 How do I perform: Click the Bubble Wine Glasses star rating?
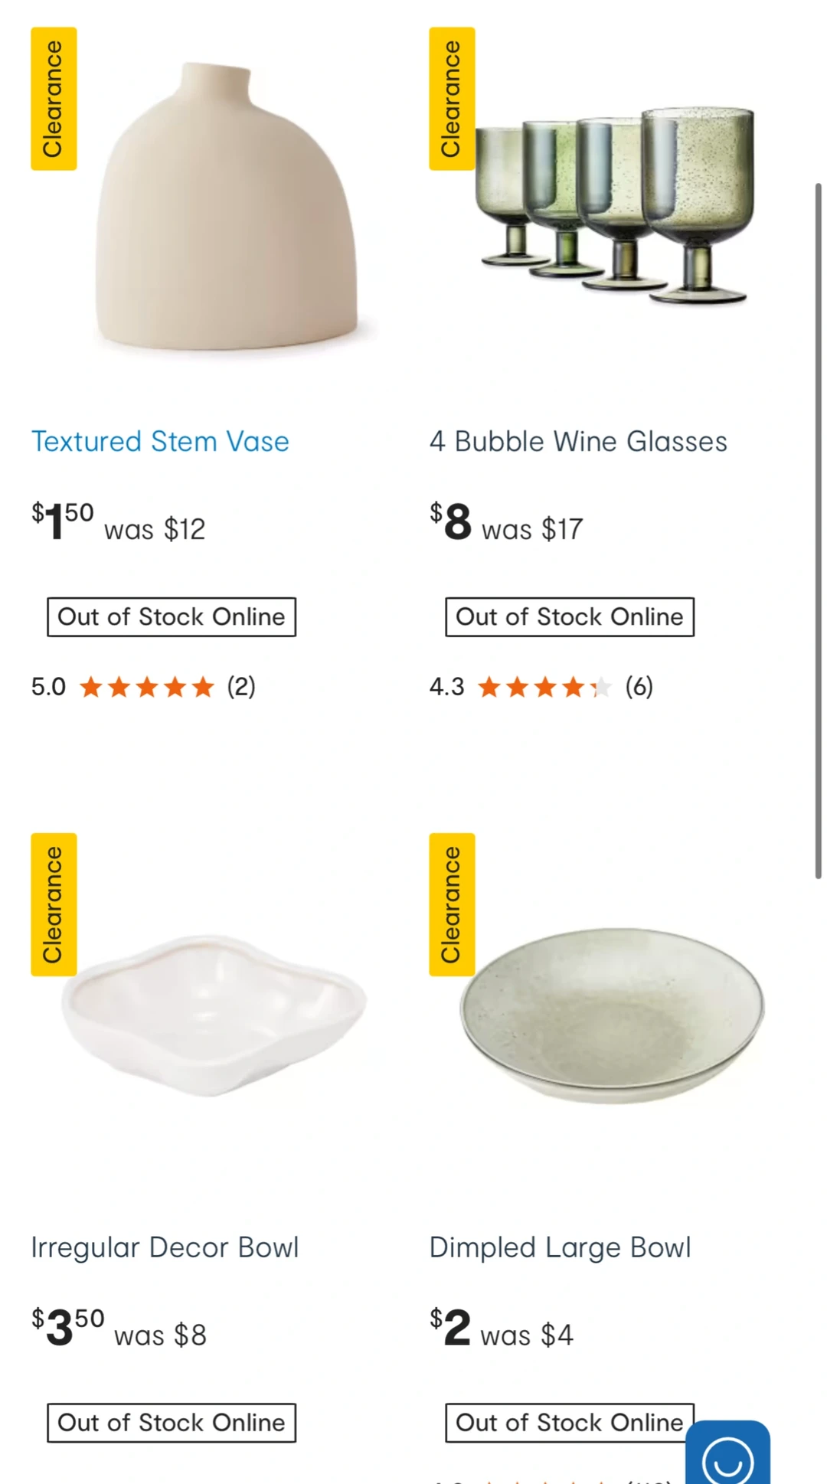(544, 687)
